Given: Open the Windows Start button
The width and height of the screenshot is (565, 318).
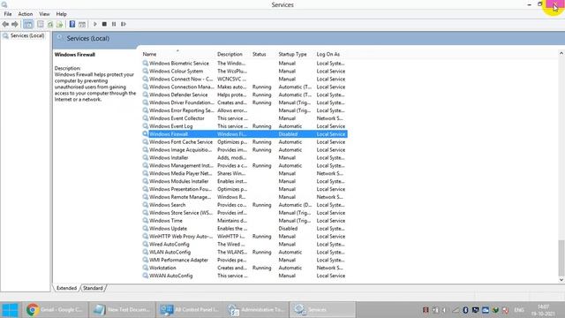Looking at the screenshot, I should tap(10, 310).
